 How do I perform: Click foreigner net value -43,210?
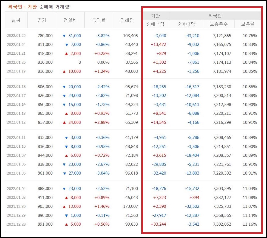tap(192, 36)
